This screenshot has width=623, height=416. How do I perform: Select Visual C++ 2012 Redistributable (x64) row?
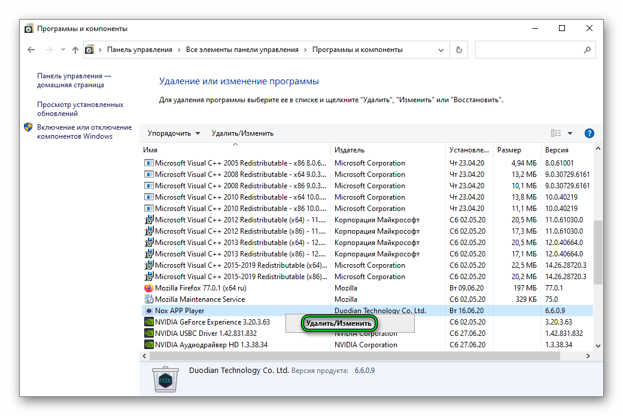pyautogui.click(x=367, y=220)
